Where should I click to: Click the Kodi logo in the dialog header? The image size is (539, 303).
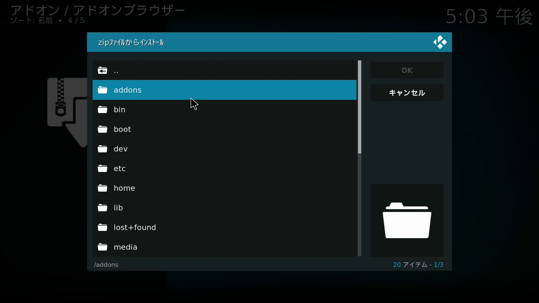tap(440, 42)
